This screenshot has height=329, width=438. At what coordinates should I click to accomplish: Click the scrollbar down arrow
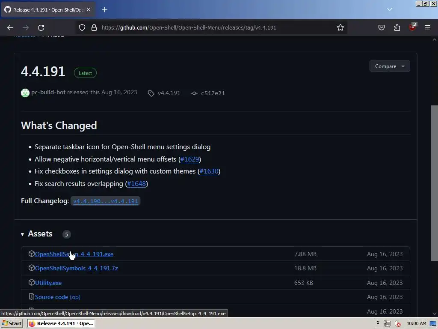[435, 314]
